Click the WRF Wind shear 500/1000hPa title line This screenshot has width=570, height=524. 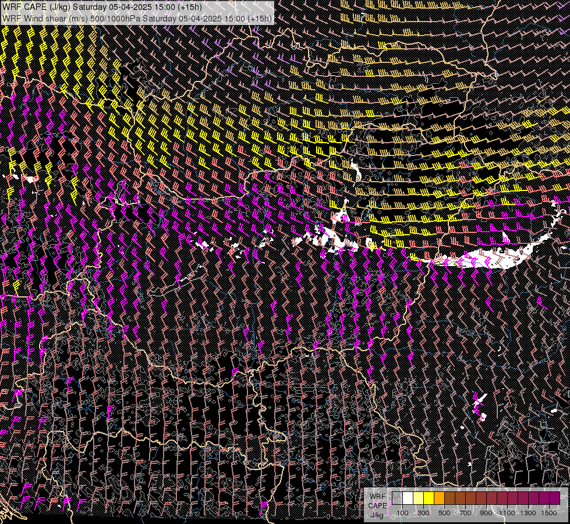pos(137,18)
